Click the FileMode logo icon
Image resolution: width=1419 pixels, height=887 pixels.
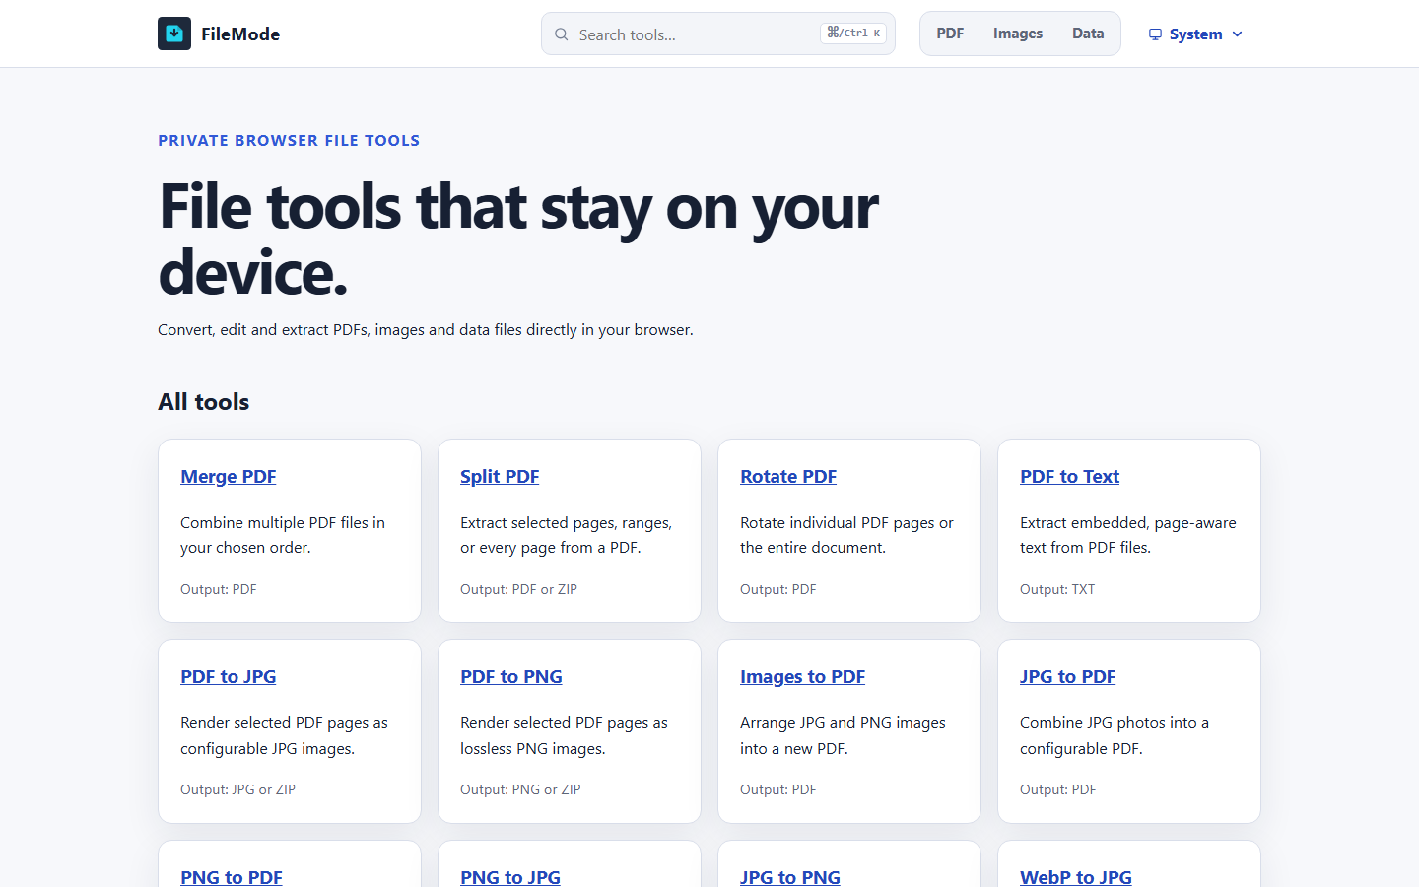click(x=174, y=34)
